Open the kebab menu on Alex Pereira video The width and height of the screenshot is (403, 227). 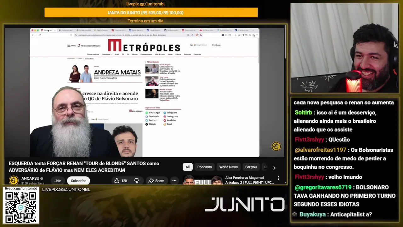pos(278,178)
